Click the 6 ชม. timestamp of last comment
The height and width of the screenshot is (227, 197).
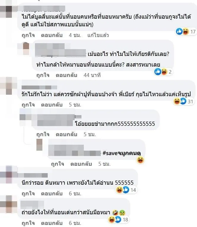tap(75, 223)
